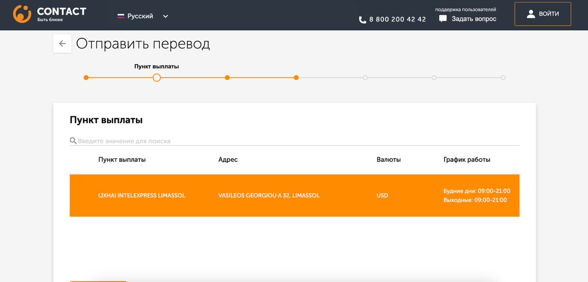
Task: Click the chat bubble support icon
Action: (x=443, y=19)
